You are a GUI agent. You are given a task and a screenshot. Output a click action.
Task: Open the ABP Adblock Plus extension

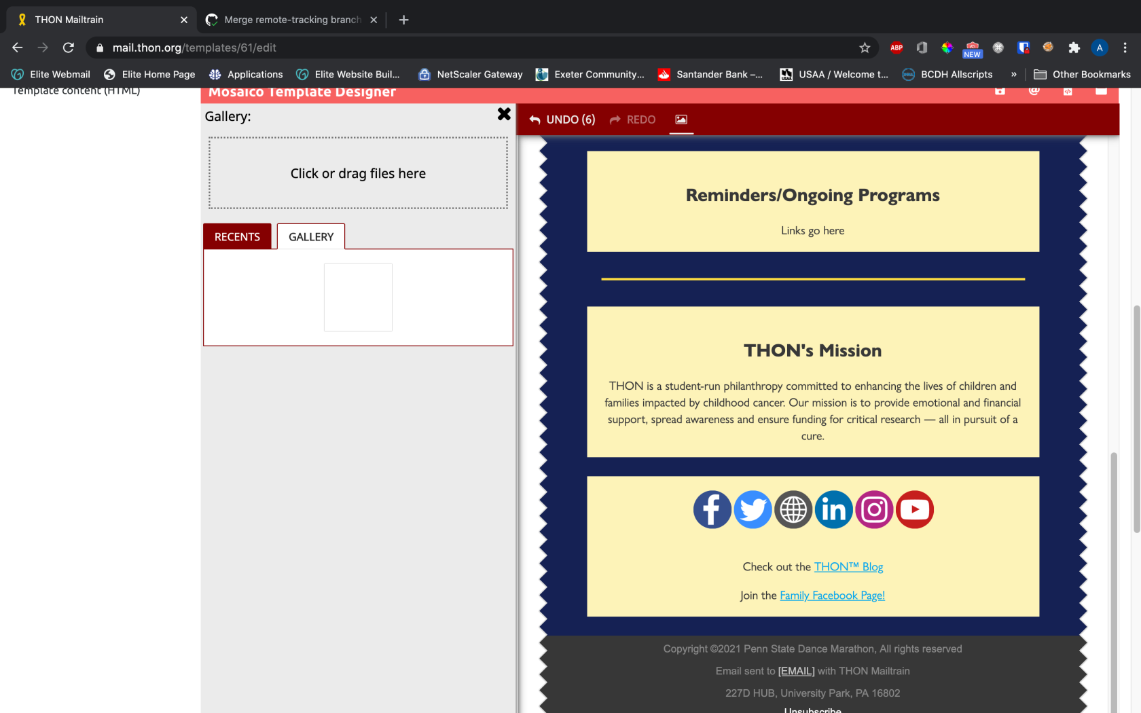coord(896,48)
